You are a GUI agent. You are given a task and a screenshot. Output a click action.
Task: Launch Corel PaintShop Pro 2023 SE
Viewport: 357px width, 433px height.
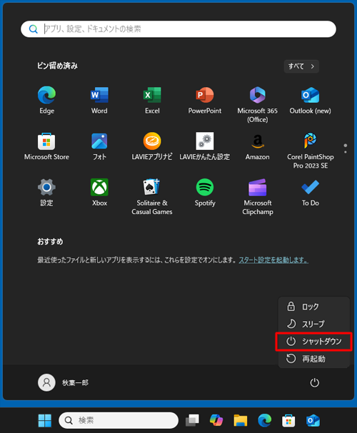[311, 151]
